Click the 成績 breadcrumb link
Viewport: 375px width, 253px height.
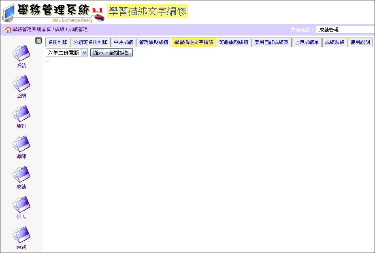(x=60, y=29)
